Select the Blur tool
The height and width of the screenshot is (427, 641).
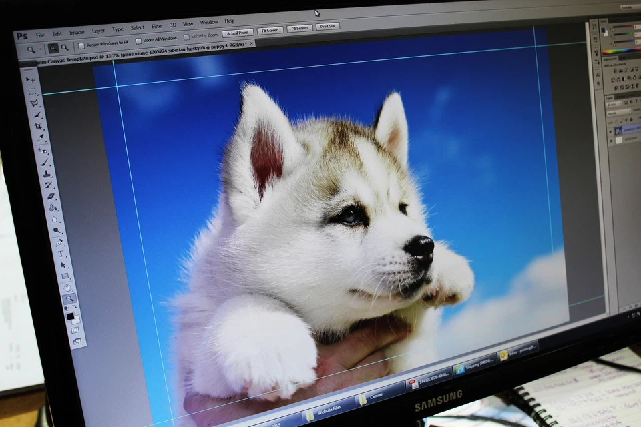tap(54, 219)
